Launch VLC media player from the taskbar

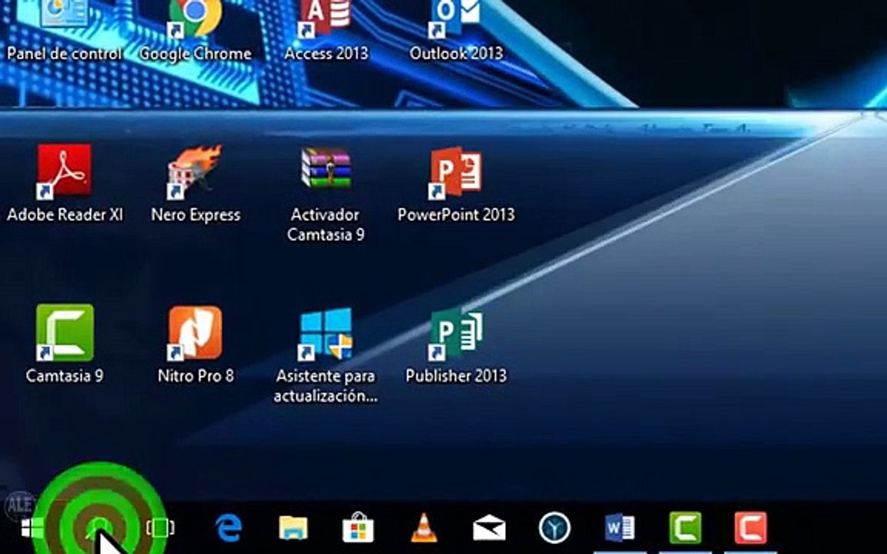(x=423, y=527)
